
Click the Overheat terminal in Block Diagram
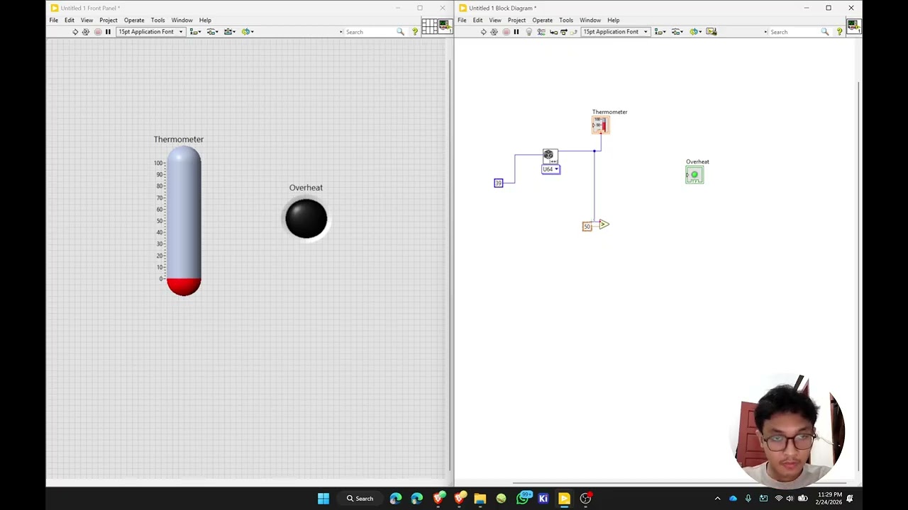(694, 175)
